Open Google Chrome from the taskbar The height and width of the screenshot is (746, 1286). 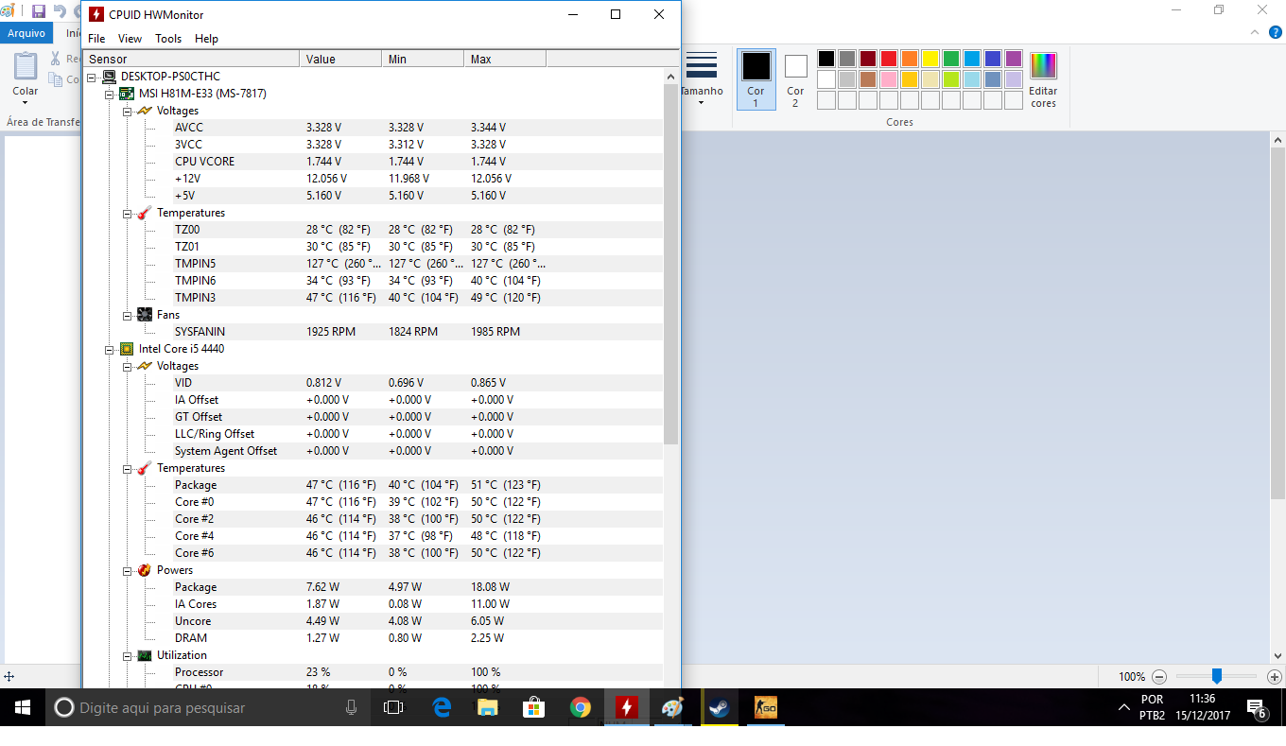(580, 707)
